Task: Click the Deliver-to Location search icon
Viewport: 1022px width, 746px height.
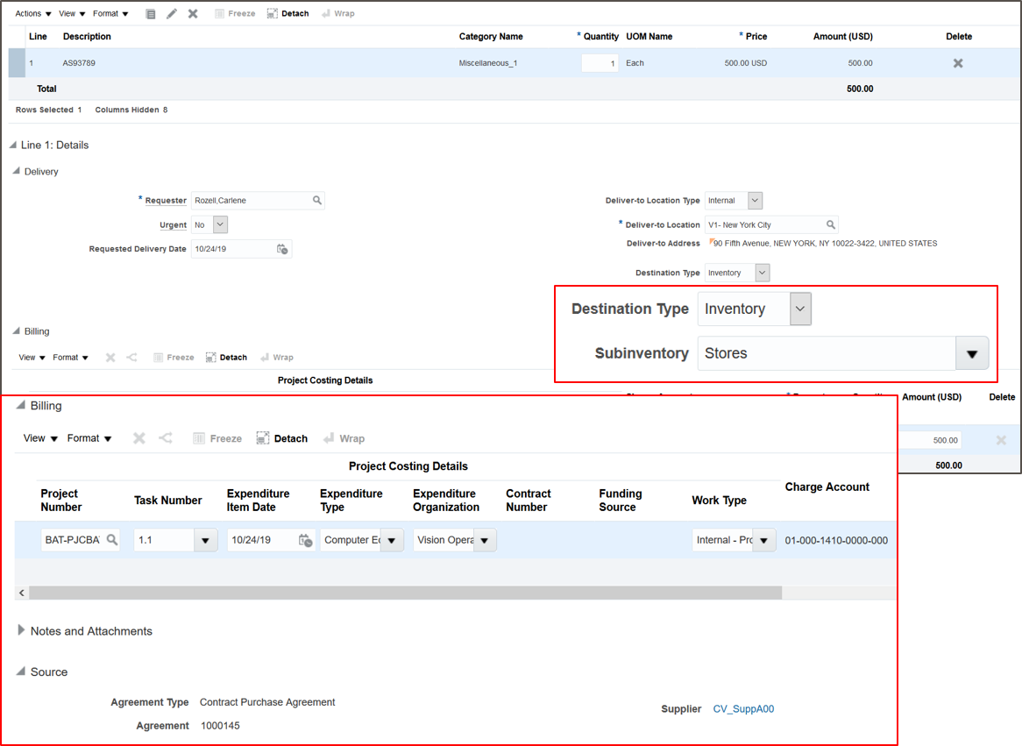Action: click(830, 224)
